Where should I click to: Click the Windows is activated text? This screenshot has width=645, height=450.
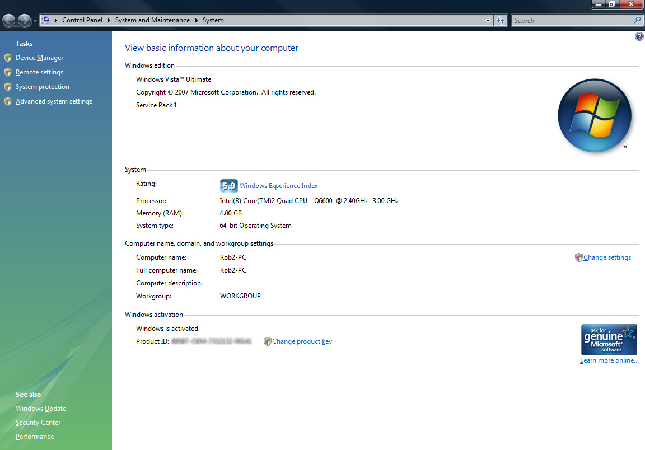point(167,329)
